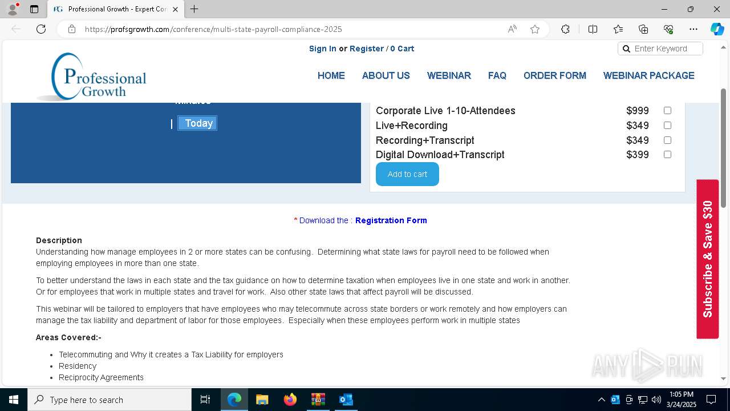Open Copilot sidebar icon
This screenshot has height=411, width=730.
717,29
